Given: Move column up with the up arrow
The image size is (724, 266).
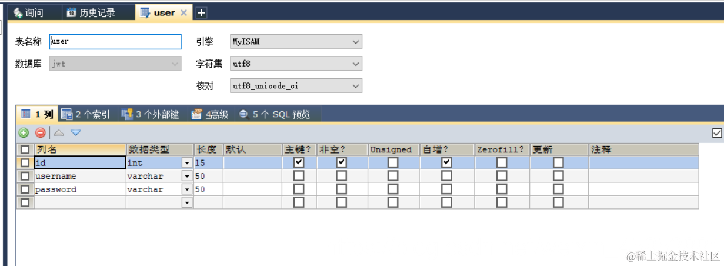Looking at the screenshot, I should 59,133.
